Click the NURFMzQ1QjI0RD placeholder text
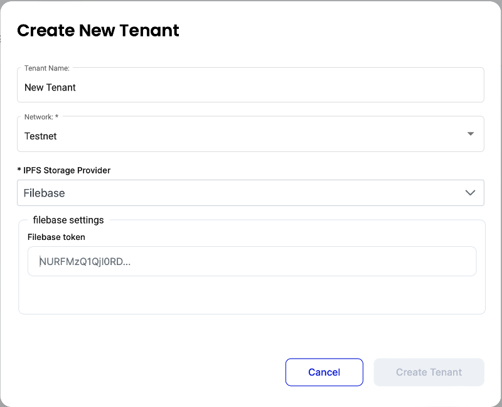The height and width of the screenshot is (407, 502). pos(85,261)
